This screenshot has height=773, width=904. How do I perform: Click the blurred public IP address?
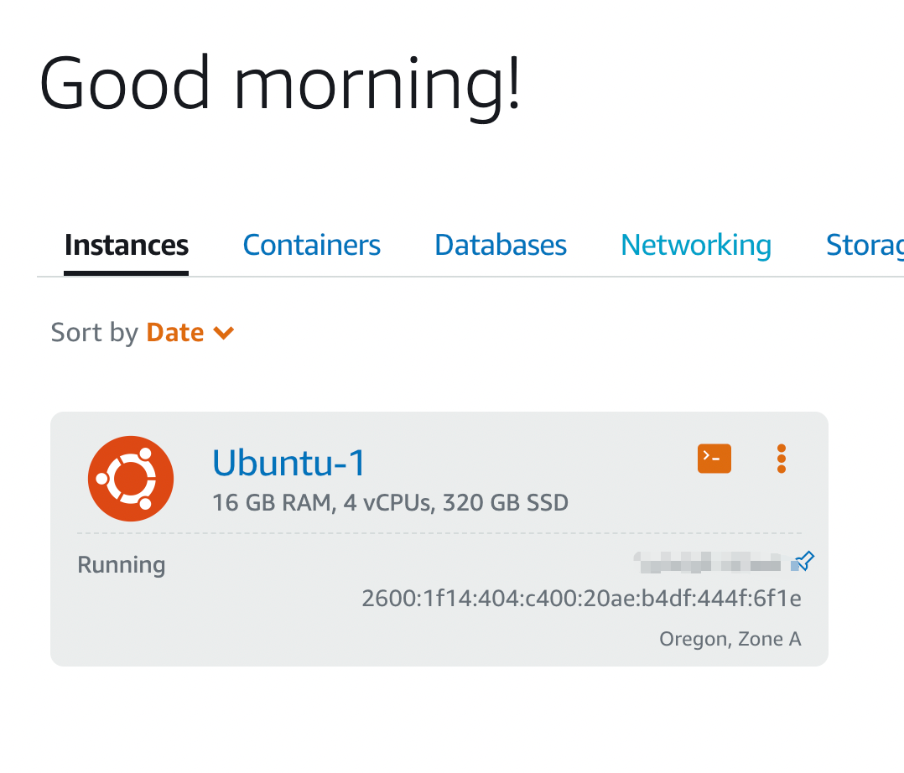click(x=707, y=562)
